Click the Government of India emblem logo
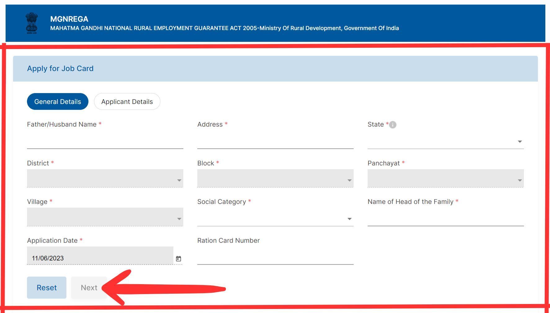 [x=31, y=23]
